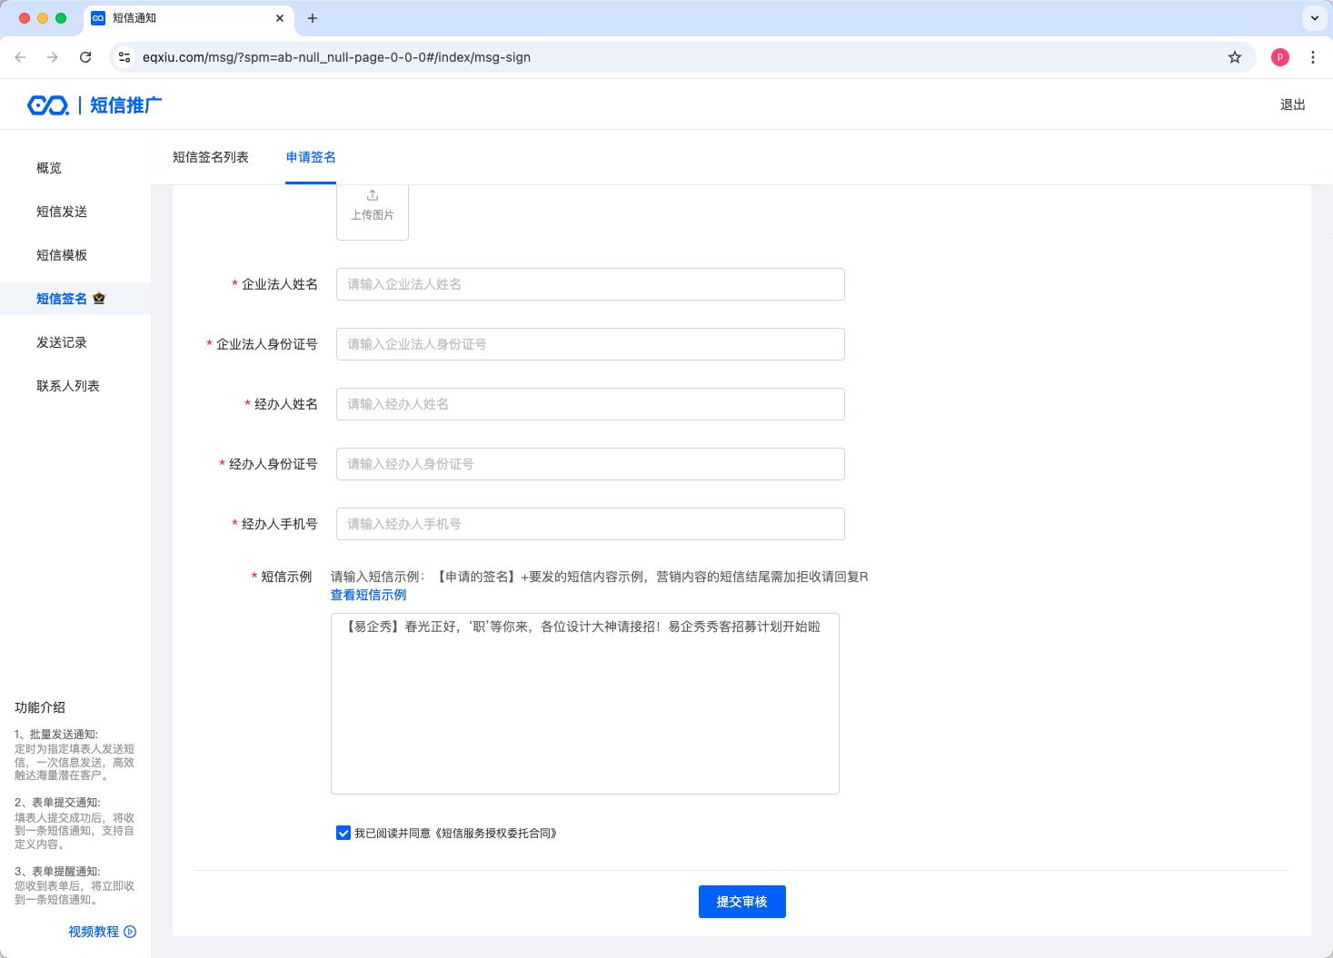1333x958 pixels.
Task: Click the 提交审核 submit button
Action: click(x=741, y=902)
